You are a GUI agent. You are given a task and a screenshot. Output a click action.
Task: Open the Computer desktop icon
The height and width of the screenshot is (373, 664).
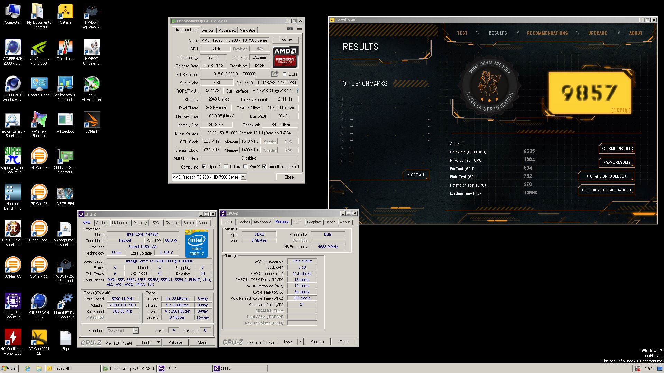13,14
